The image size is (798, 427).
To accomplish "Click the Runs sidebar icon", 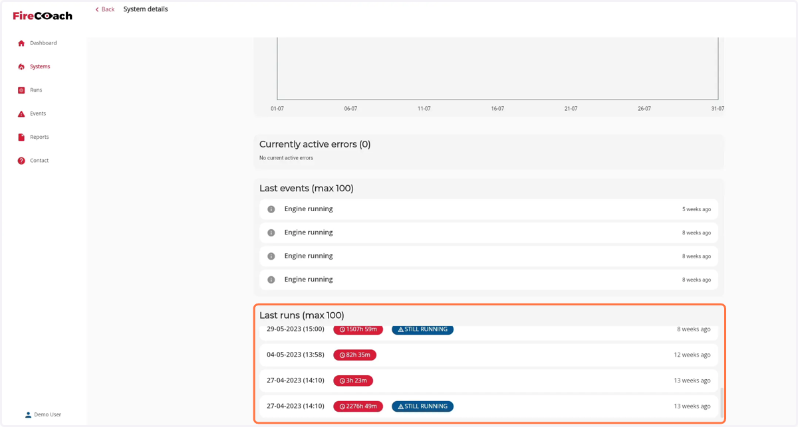I will (21, 90).
